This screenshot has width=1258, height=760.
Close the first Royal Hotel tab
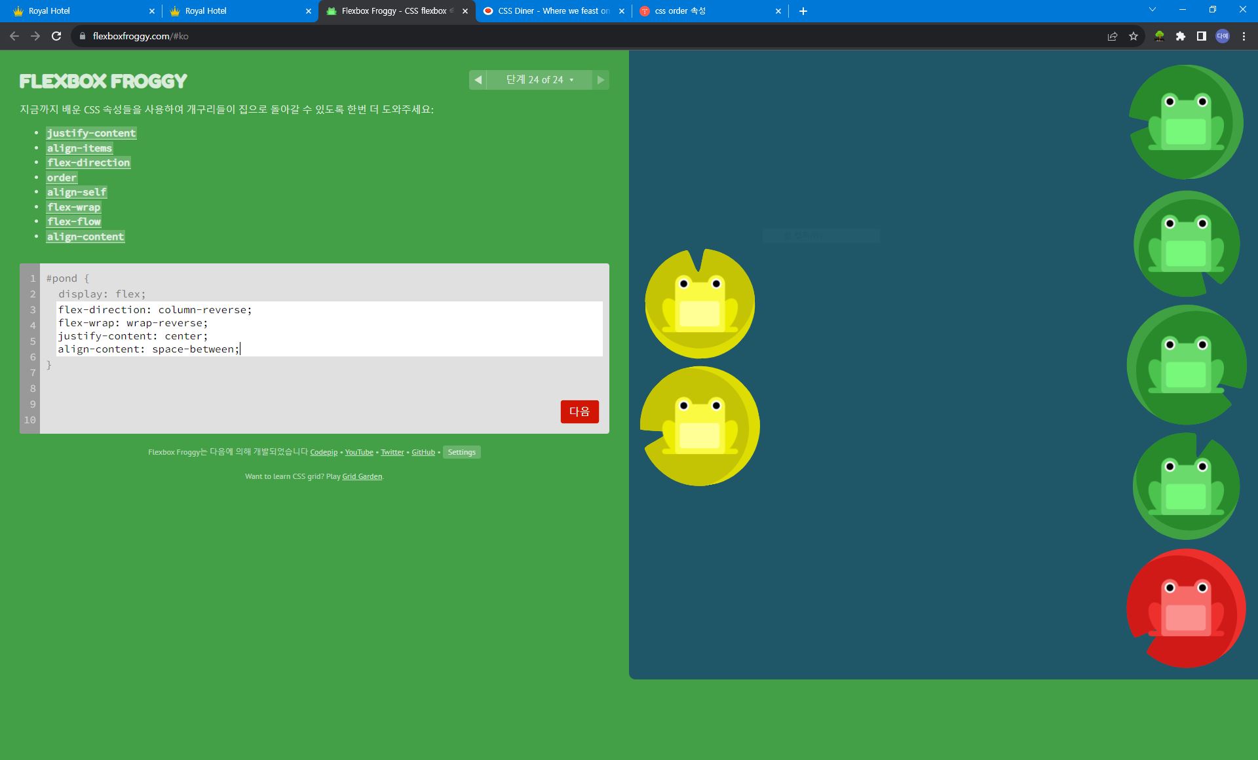152,11
